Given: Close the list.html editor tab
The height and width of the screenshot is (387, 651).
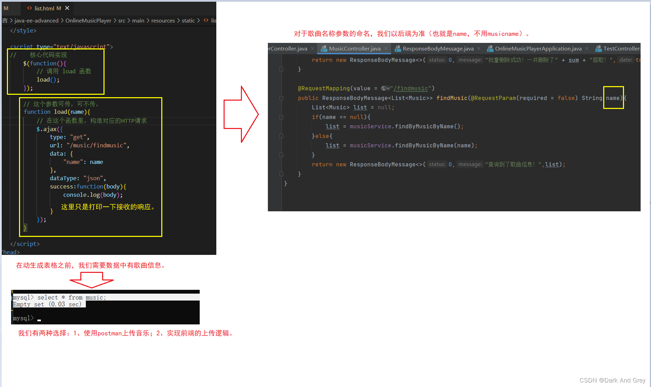Looking at the screenshot, I should tap(67, 8).
